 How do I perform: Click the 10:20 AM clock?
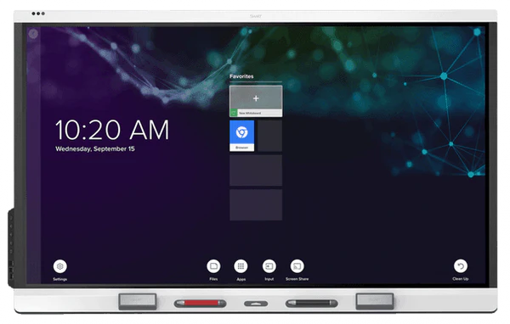click(112, 130)
